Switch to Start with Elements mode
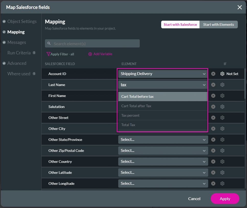 tap(218, 25)
